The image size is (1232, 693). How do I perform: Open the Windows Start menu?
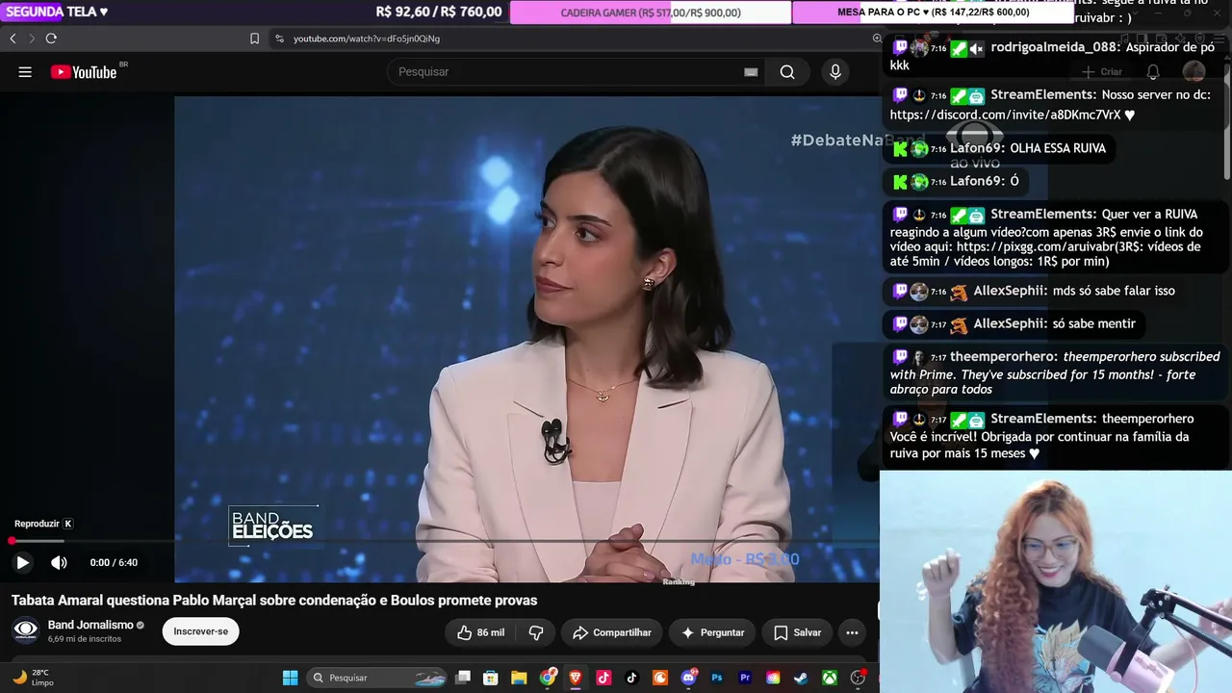coord(290,678)
